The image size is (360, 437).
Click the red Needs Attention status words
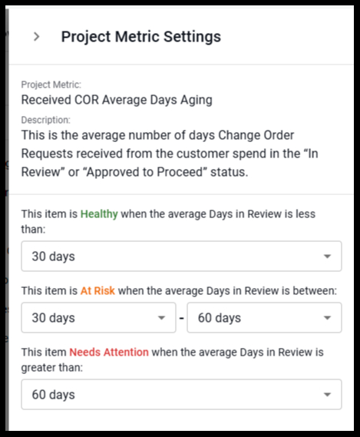coord(109,353)
